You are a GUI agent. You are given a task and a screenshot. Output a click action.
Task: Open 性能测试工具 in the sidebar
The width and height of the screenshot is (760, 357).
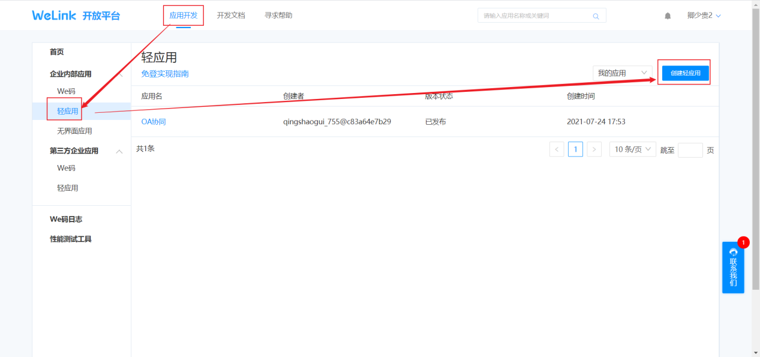(71, 239)
